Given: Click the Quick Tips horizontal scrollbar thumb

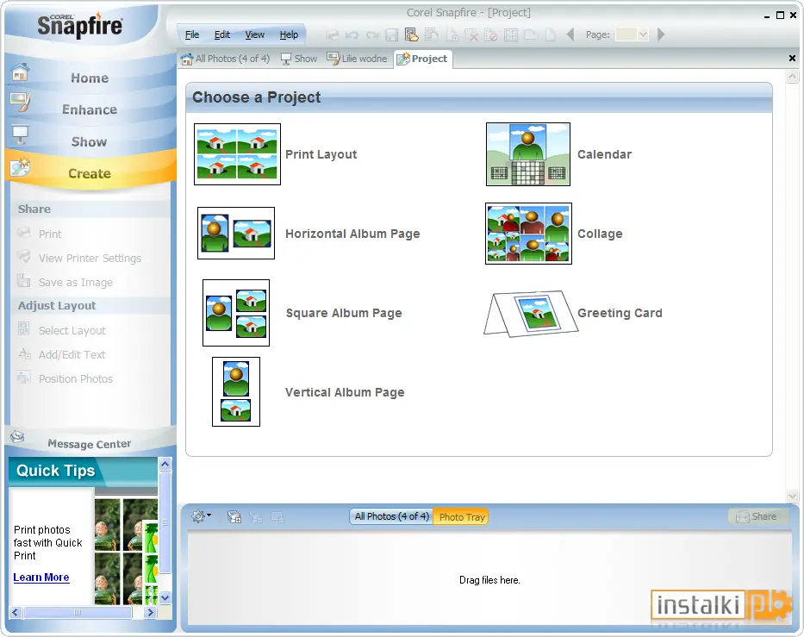Looking at the screenshot, I should click(x=78, y=612).
